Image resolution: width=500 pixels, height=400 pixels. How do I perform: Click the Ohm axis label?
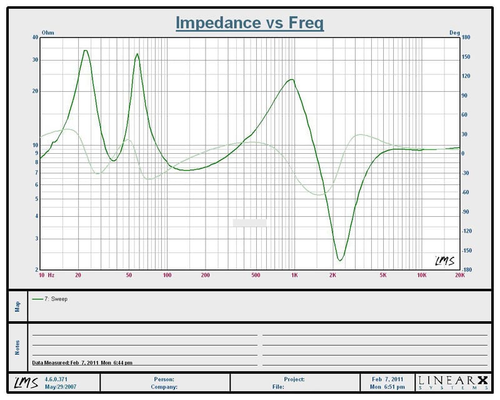tap(47, 32)
